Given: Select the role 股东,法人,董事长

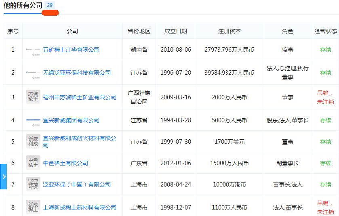Looking at the screenshot, I should 288,120.
